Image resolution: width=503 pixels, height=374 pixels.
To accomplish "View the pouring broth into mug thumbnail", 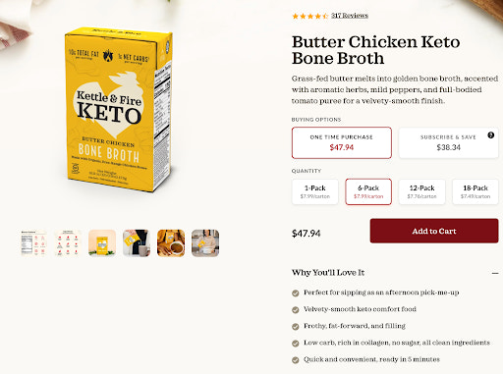I will [137, 243].
